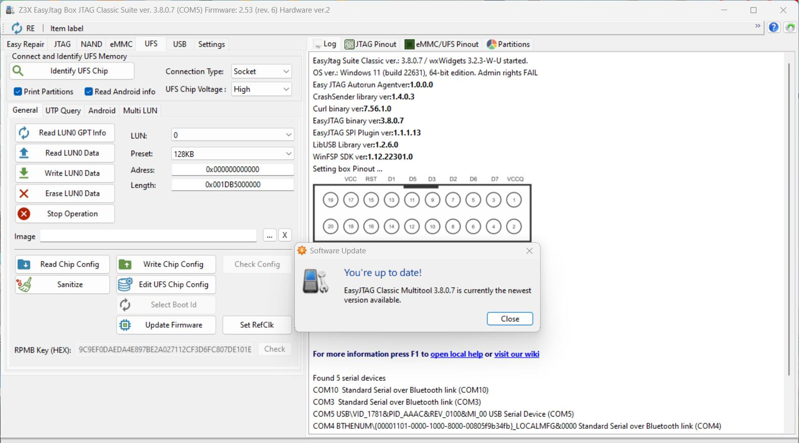Click the Edit UFS Chip Config button

[166, 284]
